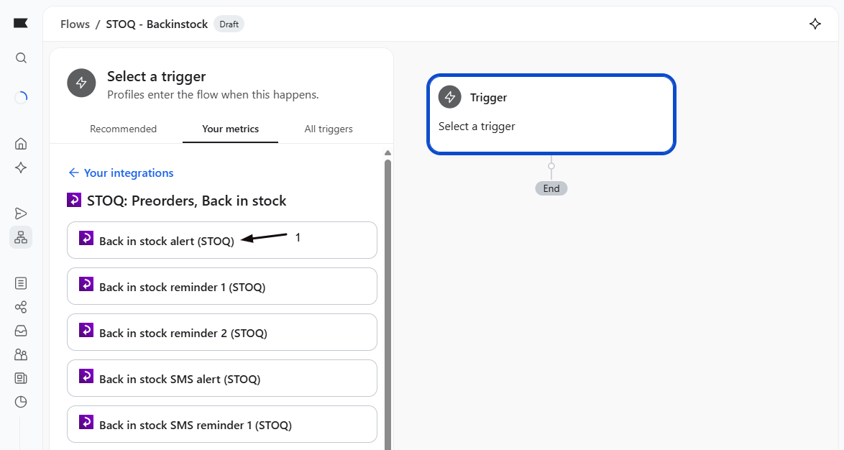Click the End node on canvas
The image size is (844, 450).
pos(551,188)
